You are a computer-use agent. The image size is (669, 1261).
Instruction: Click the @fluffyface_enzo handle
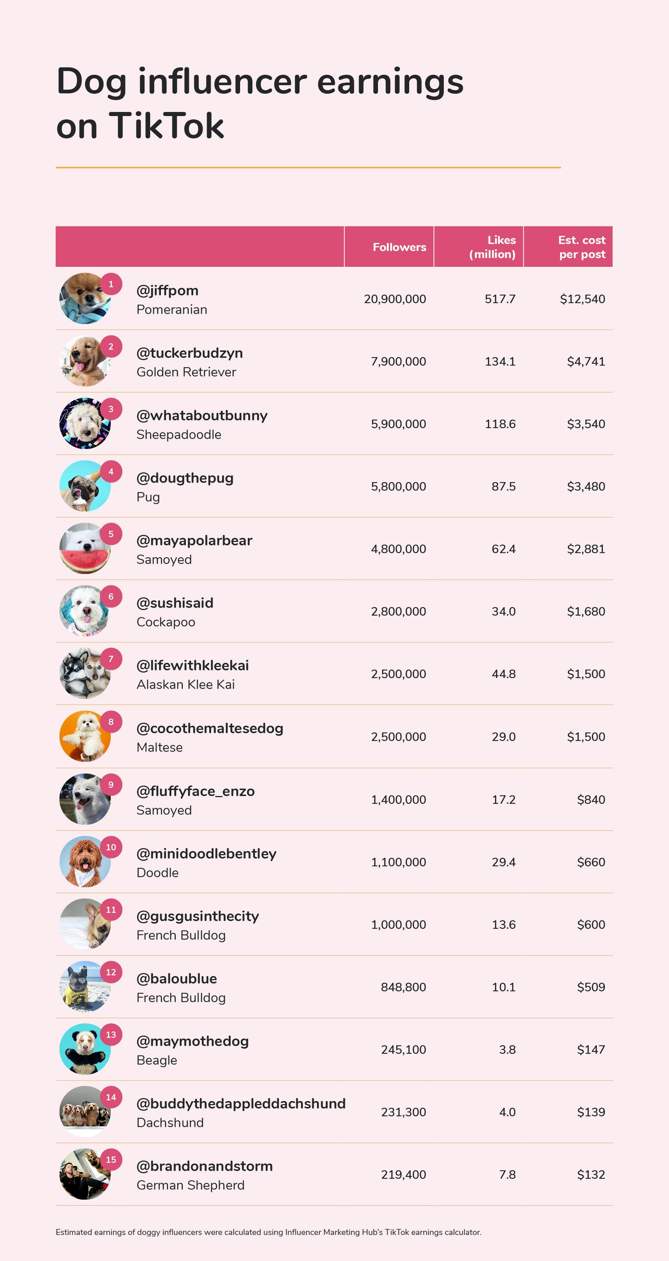pyautogui.click(x=195, y=792)
